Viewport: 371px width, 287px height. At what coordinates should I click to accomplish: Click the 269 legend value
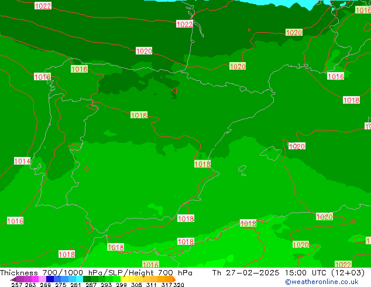[45, 285]
